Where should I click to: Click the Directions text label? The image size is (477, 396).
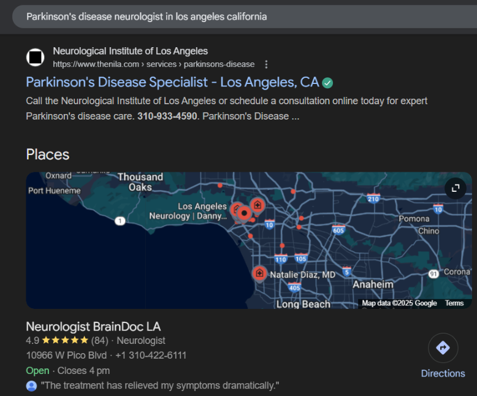pyautogui.click(x=443, y=373)
